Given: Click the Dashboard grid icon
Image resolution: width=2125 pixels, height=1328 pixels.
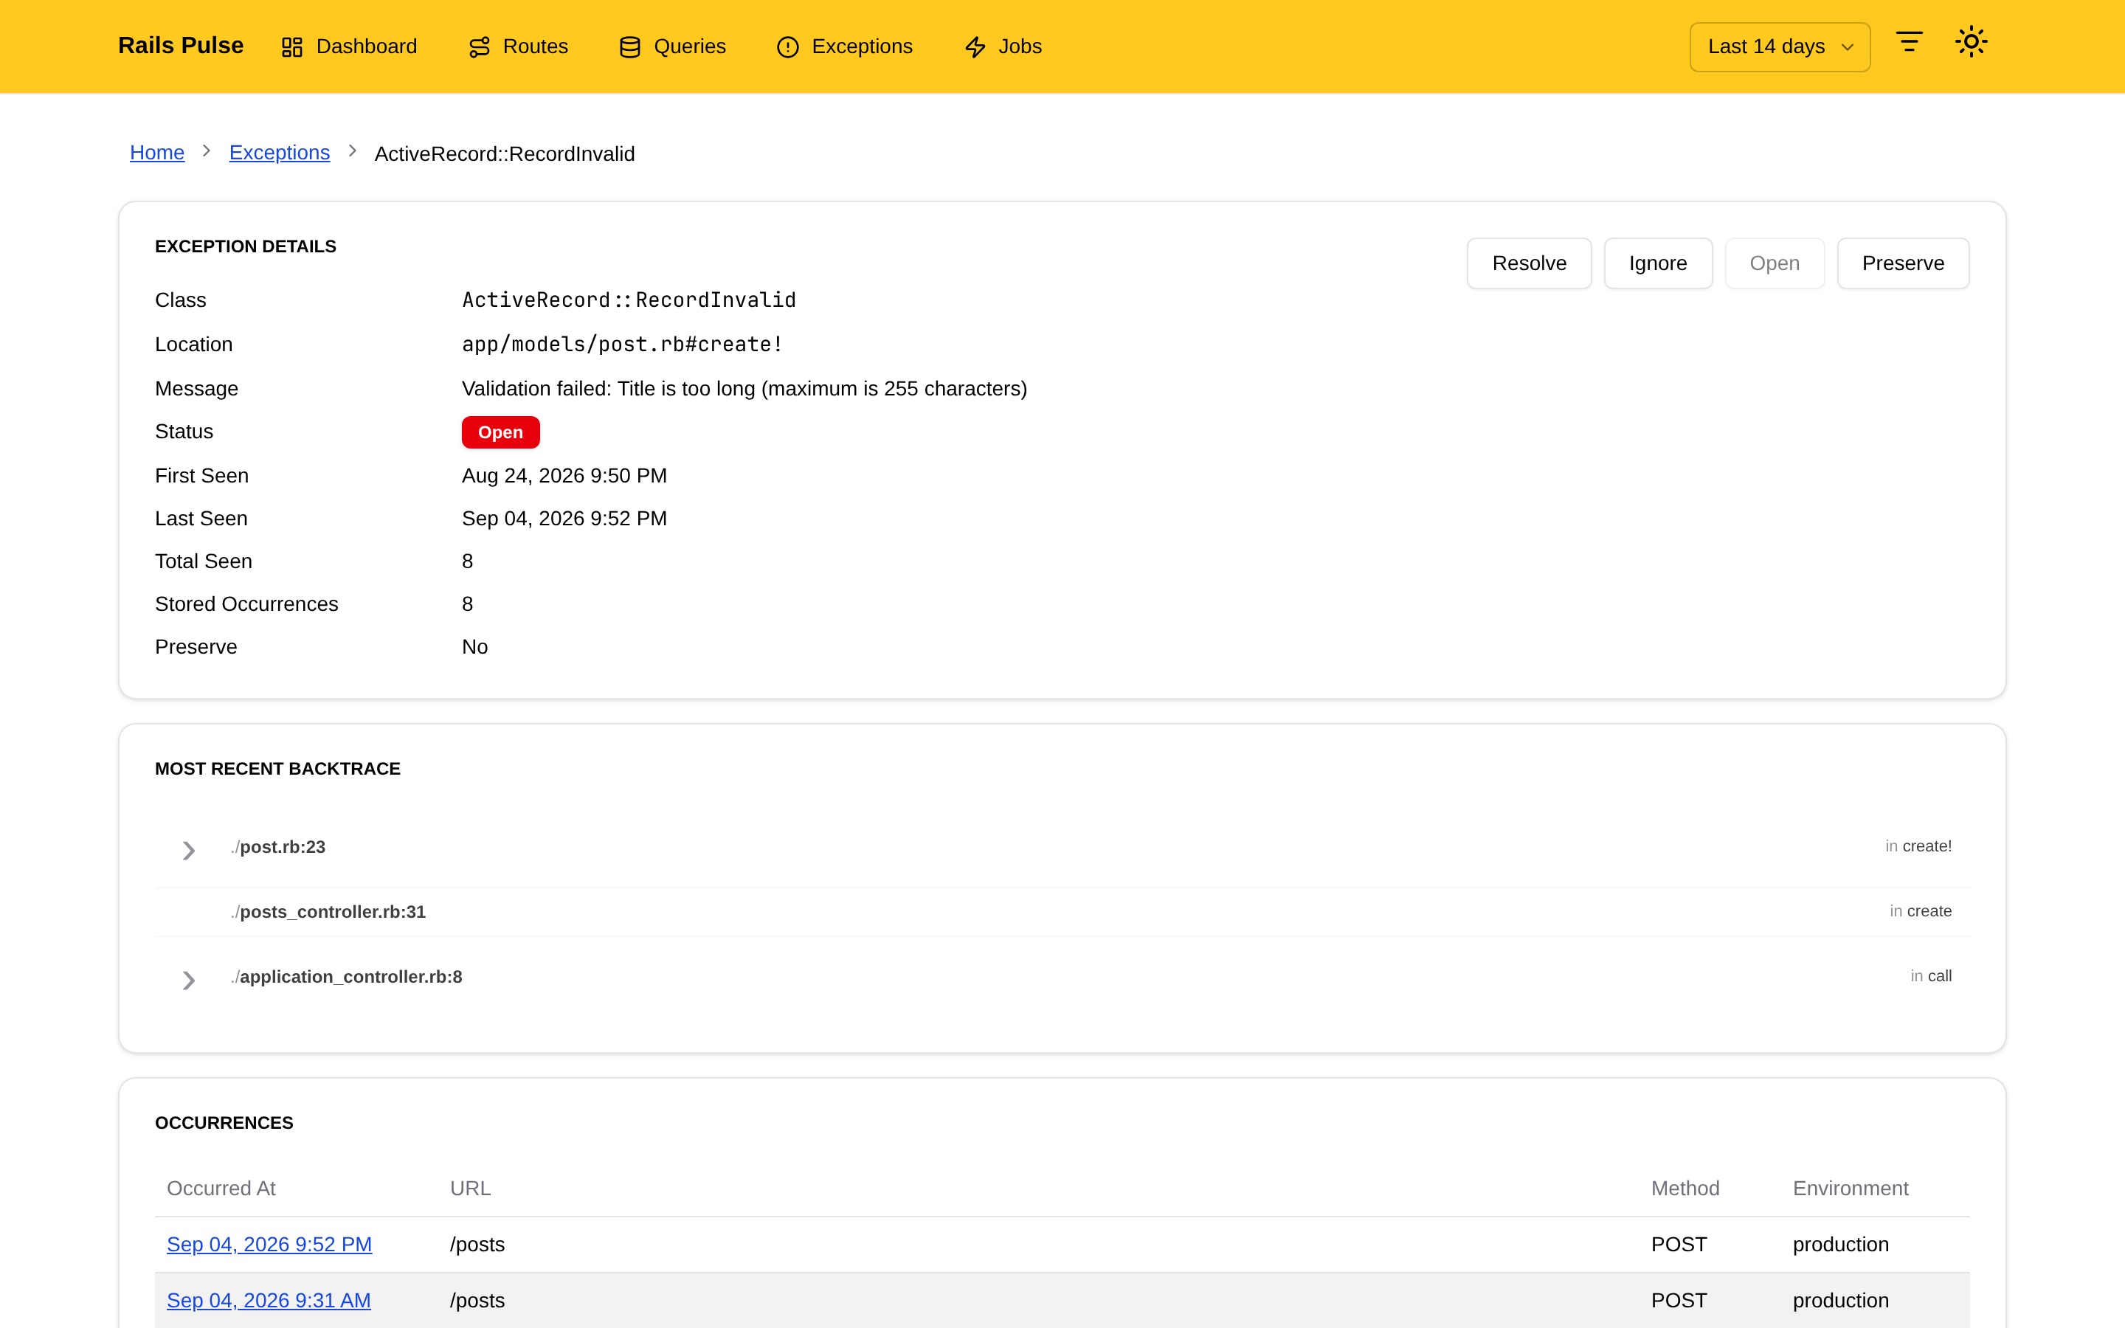Looking at the screenshot, I should click(x=291, y=46).
